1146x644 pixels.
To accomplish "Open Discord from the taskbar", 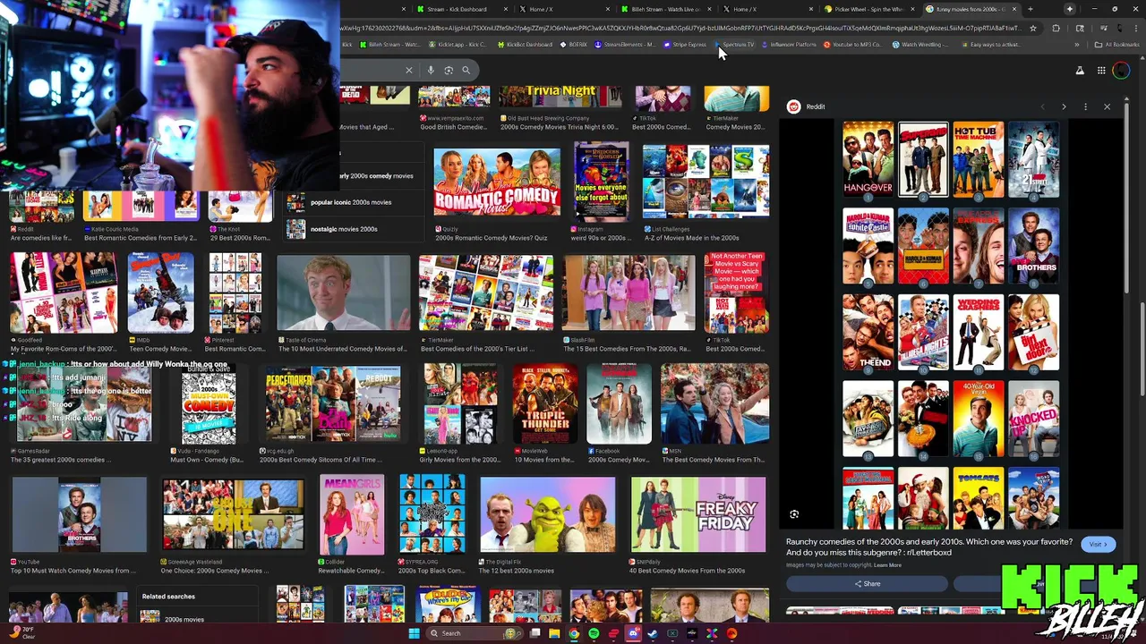I will [633, 633].
